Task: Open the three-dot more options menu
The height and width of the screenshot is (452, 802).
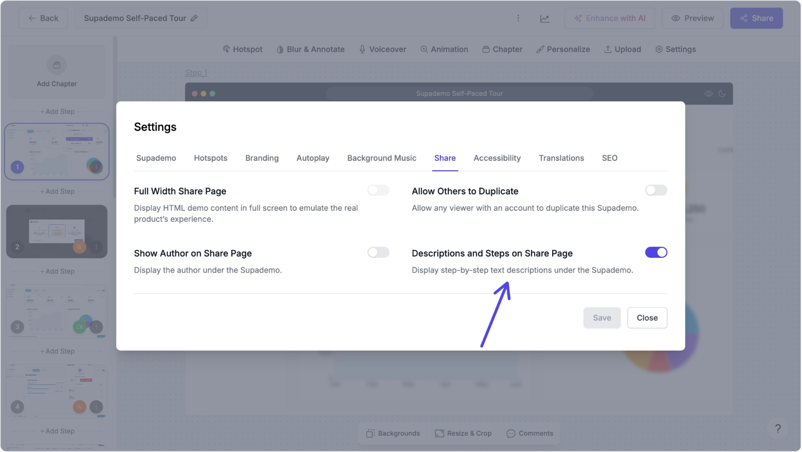Action: coord(518,18)
